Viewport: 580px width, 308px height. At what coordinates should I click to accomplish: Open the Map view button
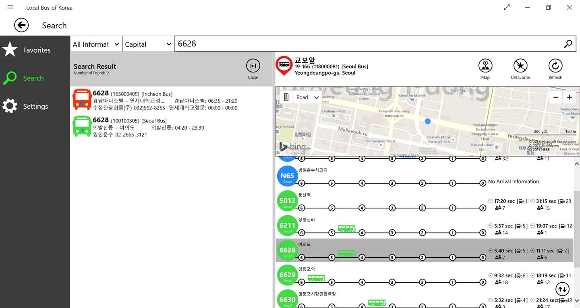(x=485, y=69)
